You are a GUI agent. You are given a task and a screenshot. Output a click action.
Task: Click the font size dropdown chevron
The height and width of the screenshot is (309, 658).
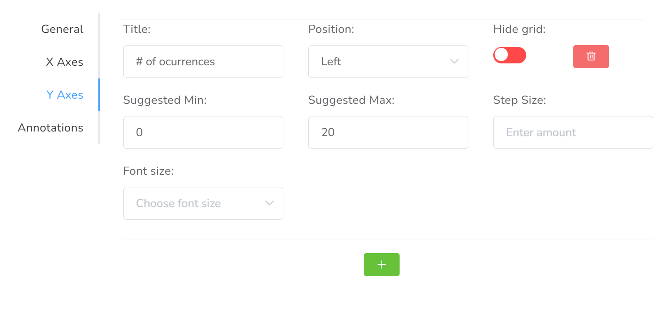tap(269, 203)
